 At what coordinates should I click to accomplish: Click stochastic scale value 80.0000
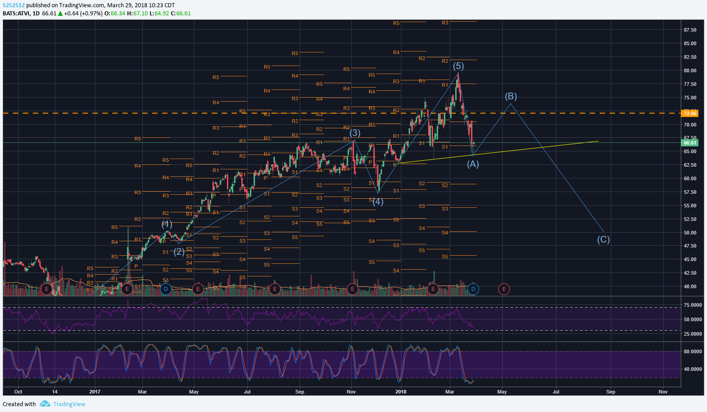tap(693, 351)
